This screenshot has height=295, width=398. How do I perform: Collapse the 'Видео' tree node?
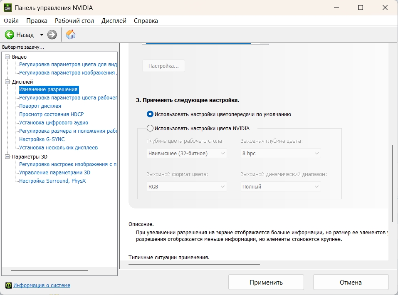7,57
